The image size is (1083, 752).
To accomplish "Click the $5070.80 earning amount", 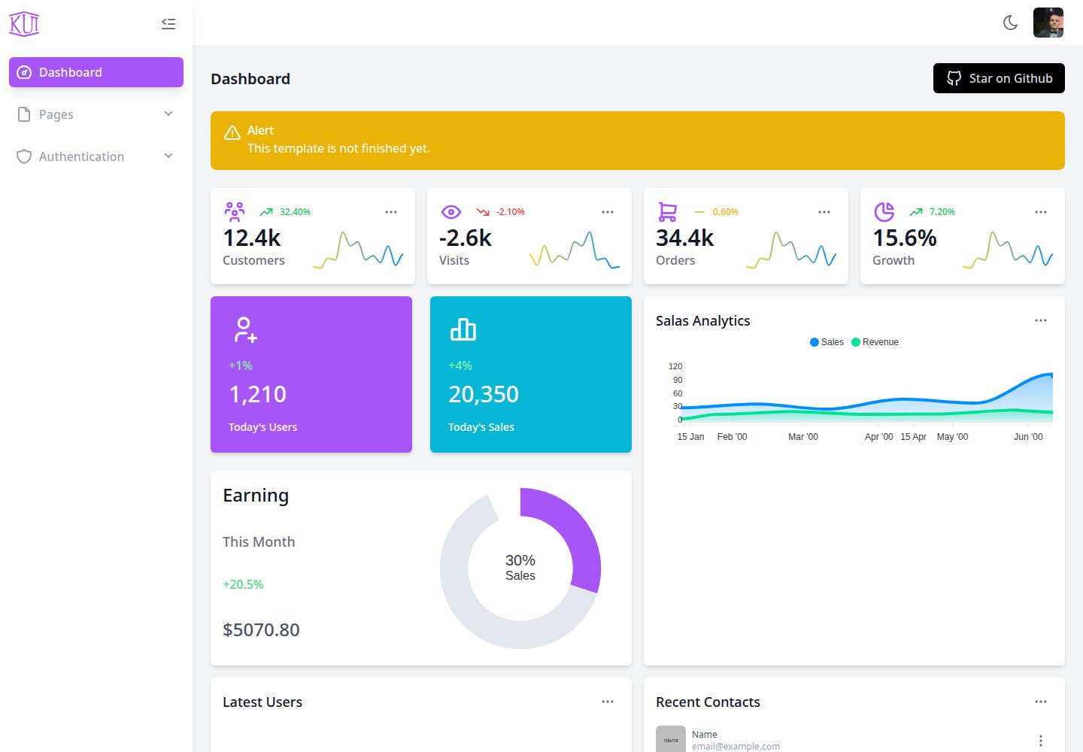I will pos(261,629).
